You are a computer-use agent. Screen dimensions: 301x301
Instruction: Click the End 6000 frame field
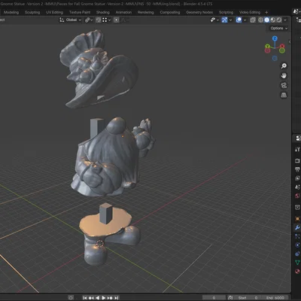(275, 298)
